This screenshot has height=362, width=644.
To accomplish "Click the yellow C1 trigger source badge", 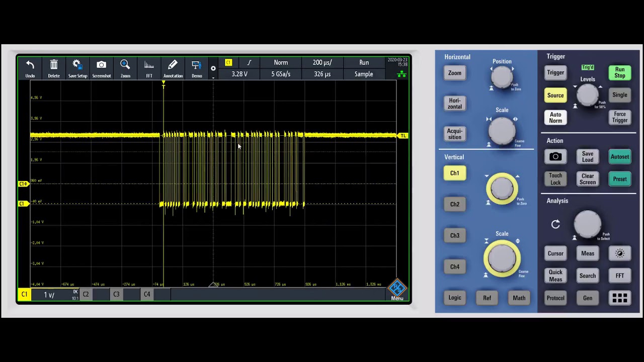I will tap(228, 62).
